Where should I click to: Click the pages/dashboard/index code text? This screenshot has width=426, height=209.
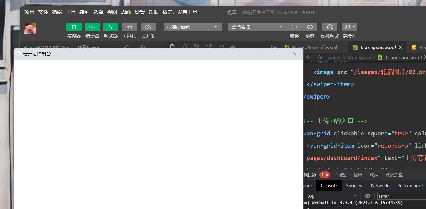[342, 158]
